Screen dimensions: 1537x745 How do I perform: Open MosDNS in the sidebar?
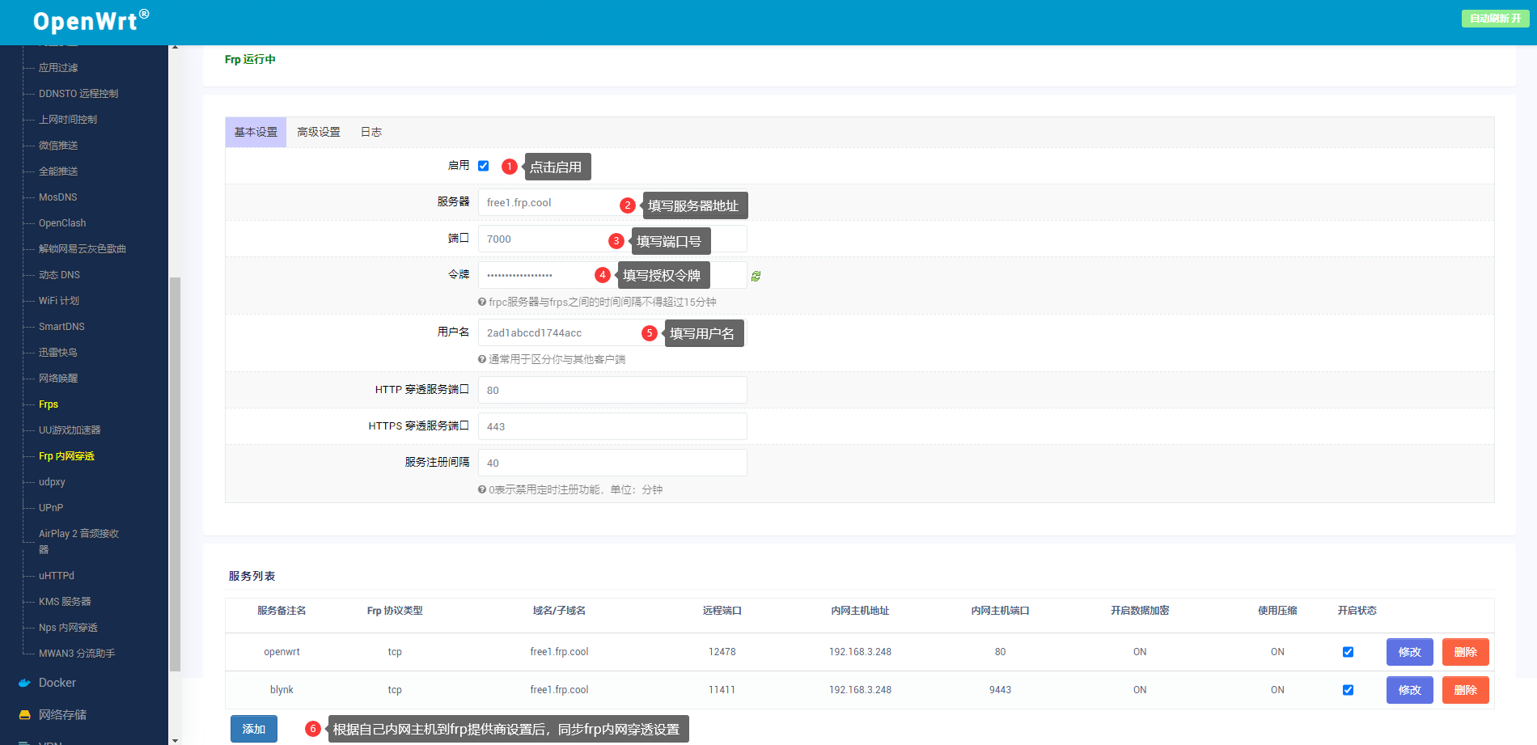[x=58, y=197]
